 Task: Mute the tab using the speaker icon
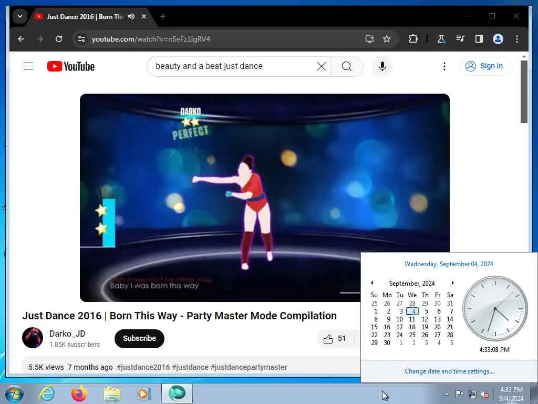coord(131,16)
